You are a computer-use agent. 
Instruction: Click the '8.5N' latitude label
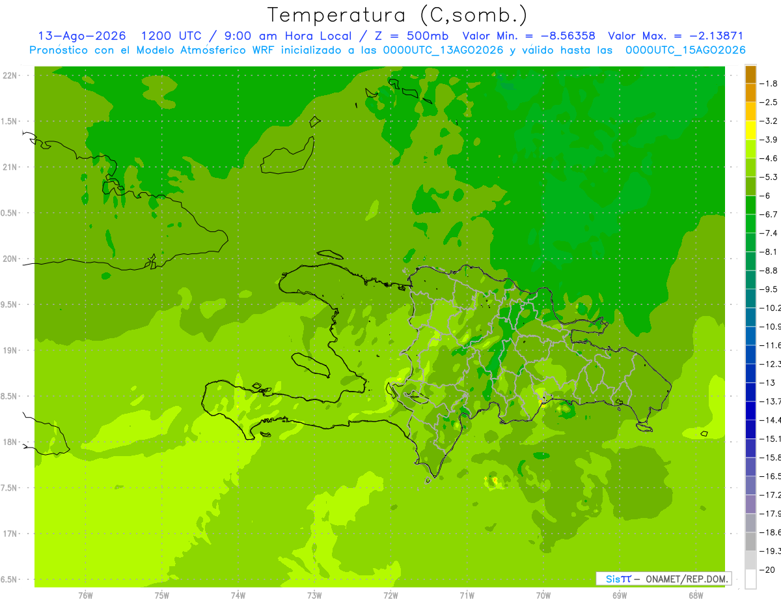click(10, 396)
